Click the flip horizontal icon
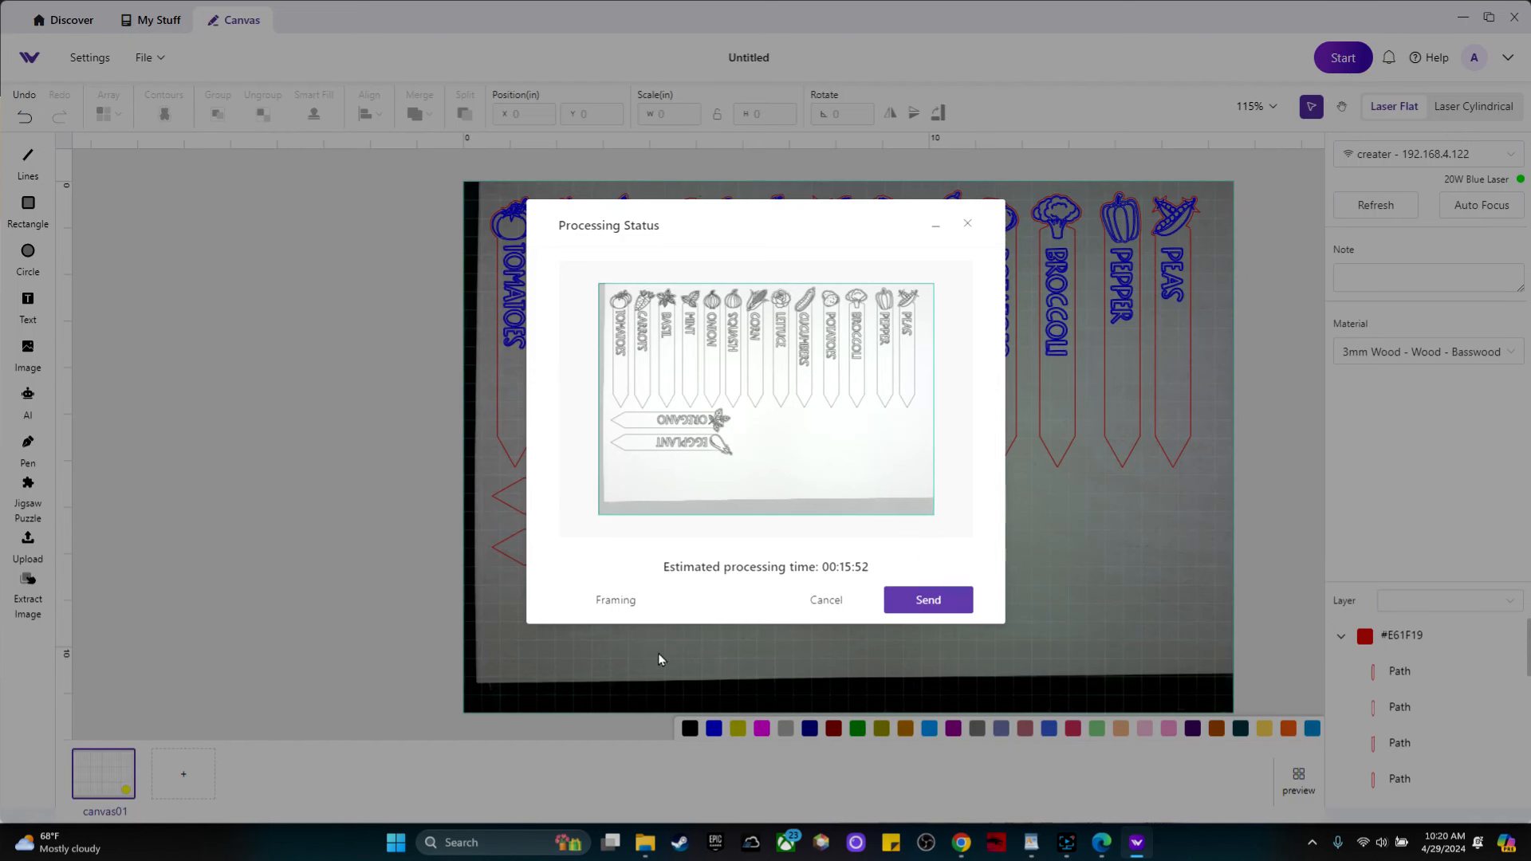1531x861 pixels. 890,113
